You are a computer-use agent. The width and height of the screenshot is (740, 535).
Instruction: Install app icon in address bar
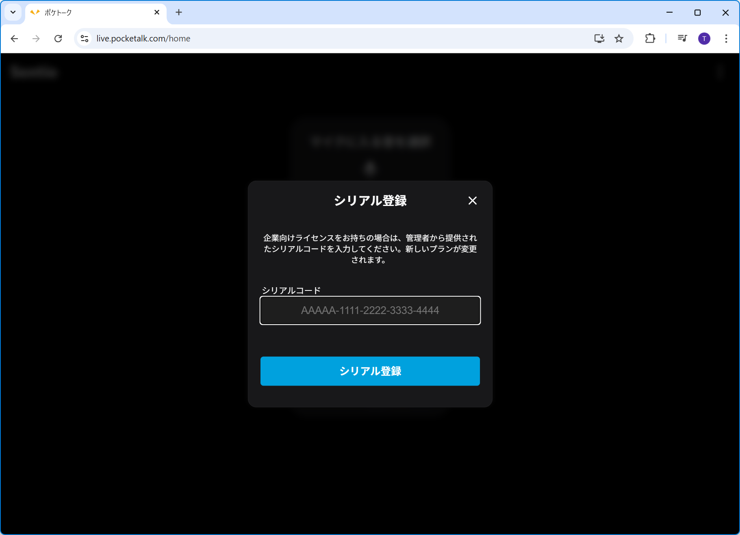[x=599, y=39]
